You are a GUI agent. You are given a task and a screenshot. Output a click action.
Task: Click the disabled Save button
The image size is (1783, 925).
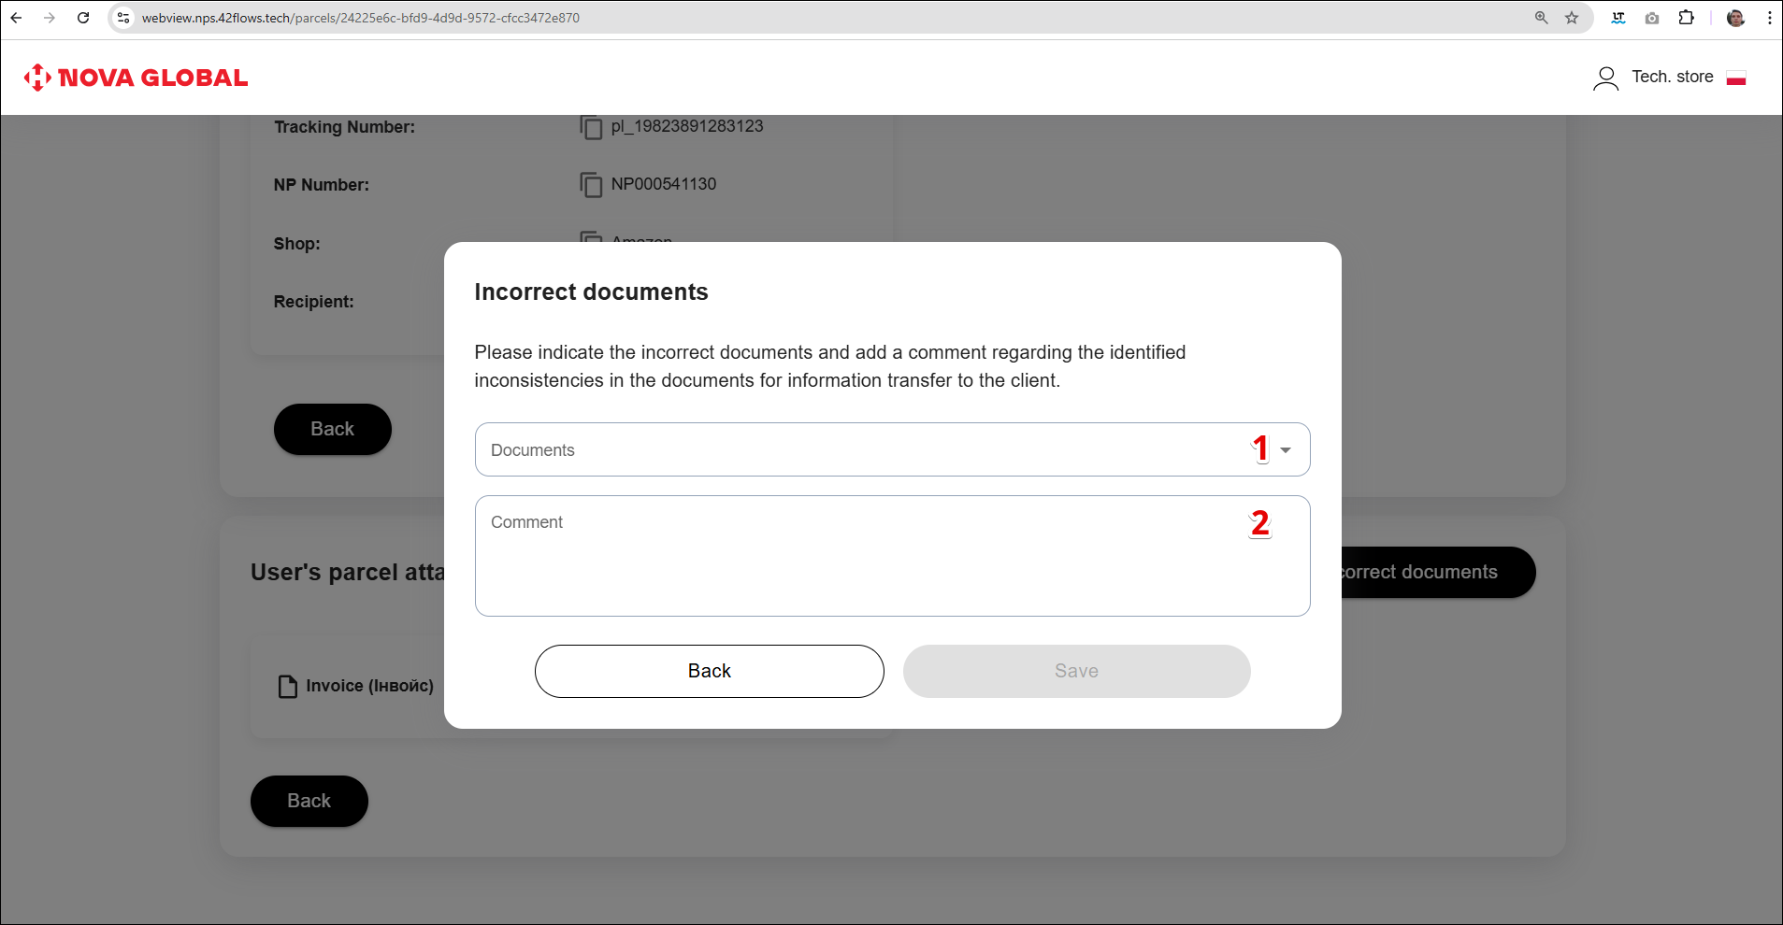click(1076, 671)
